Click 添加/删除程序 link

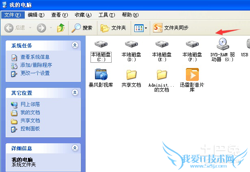(36, 65)
